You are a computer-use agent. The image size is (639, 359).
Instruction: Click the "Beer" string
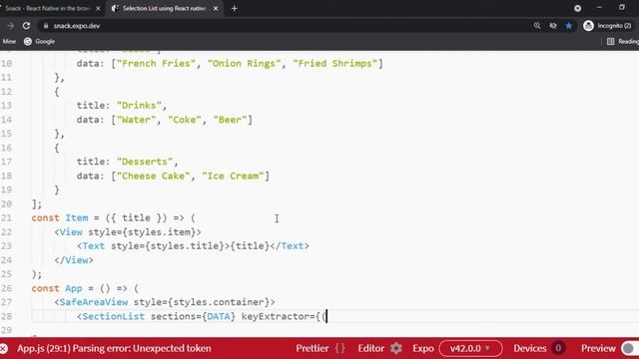(x=231, y=120)
